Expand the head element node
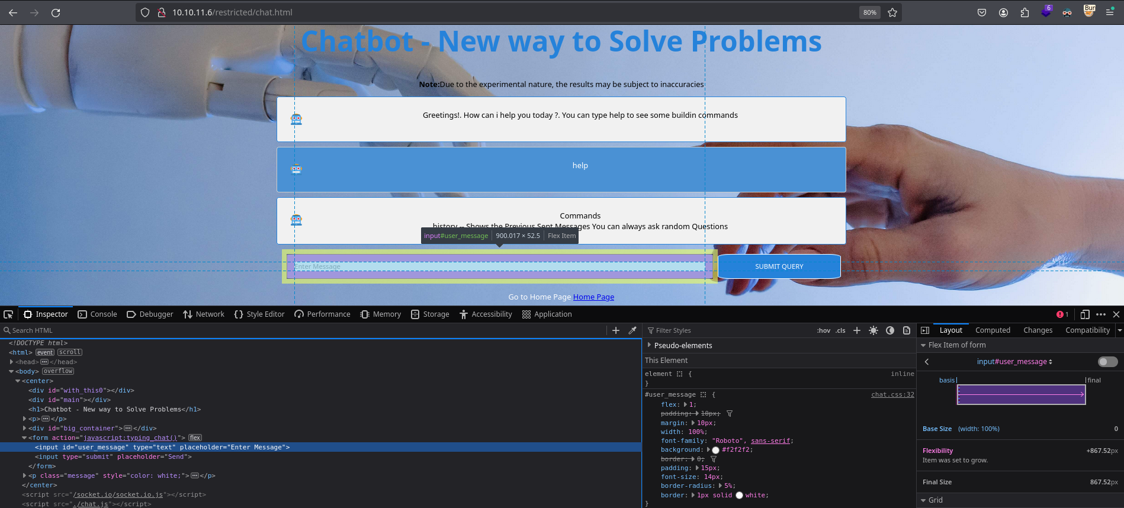This screenshot has height=508, width=1124. pyautogui.click(x=11, y=362)
